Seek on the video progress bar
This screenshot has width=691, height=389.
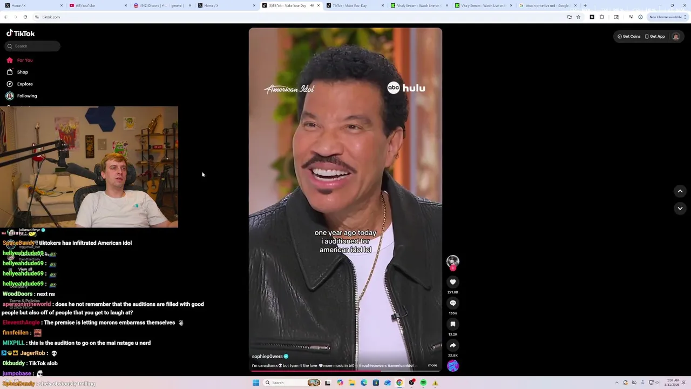tap(345, 371)
